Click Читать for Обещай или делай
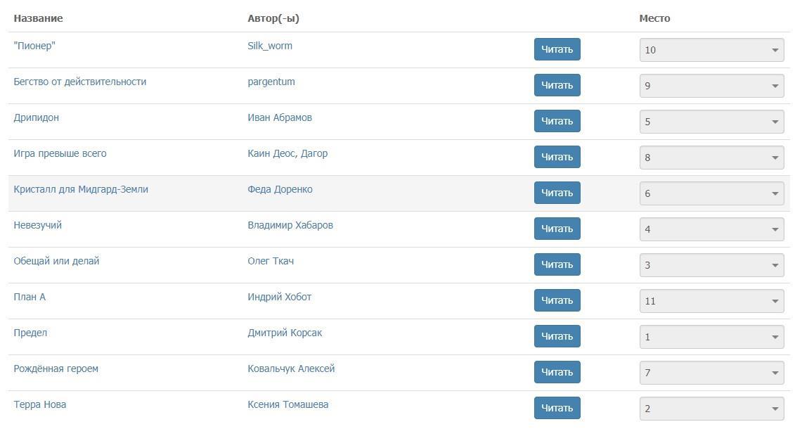This screenshot has height=429, width=795. 557,264
